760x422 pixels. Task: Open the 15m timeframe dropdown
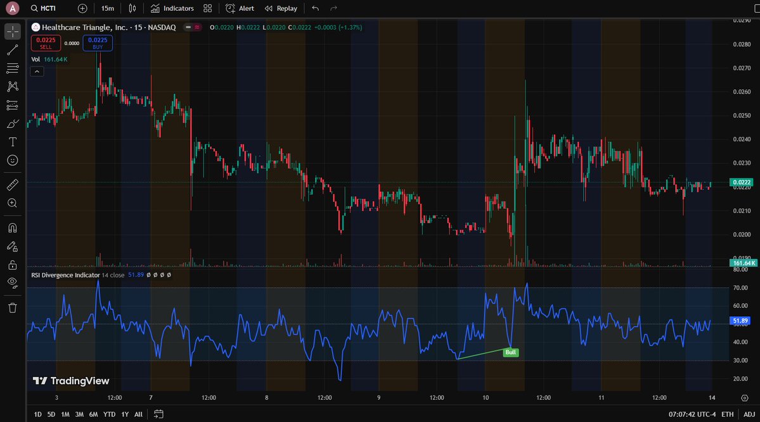pos(108,8)
